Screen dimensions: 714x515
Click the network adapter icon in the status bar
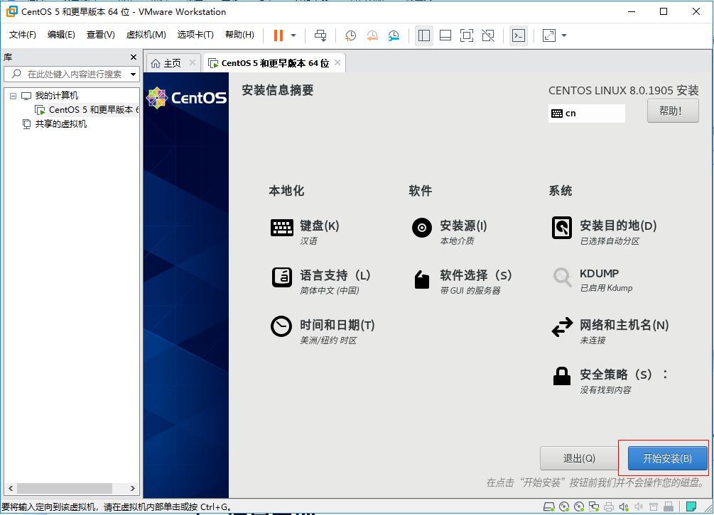[x=594, y=506]
